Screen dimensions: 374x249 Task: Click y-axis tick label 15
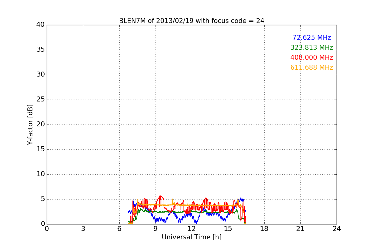[41, 149]
